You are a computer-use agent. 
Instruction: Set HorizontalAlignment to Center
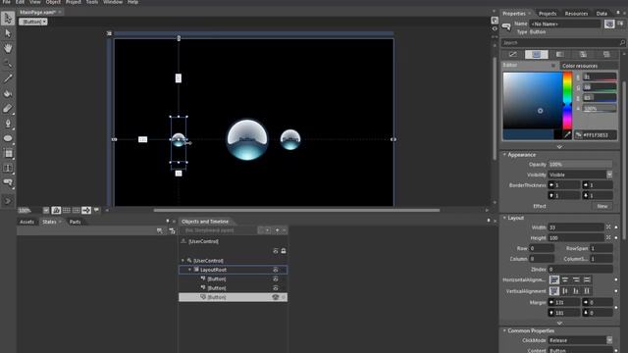(565, 279)
